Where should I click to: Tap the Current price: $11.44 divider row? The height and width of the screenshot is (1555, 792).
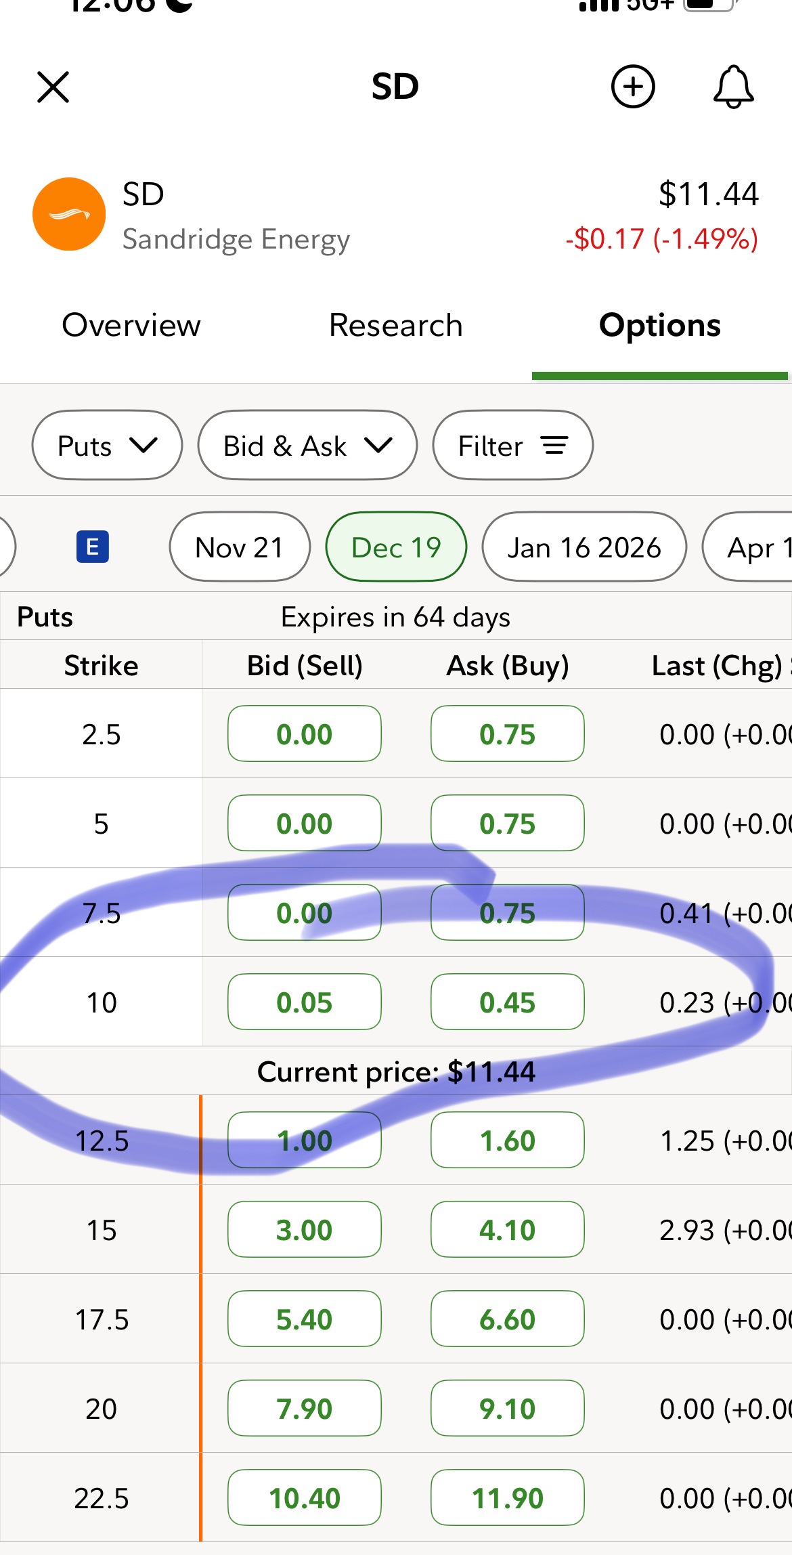click(396, 1071)
